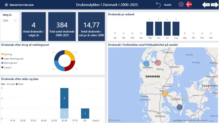The width and height of the screenshot is (219, 123).
Task: Select the Danish flag language icon
Action: (189, 4)
